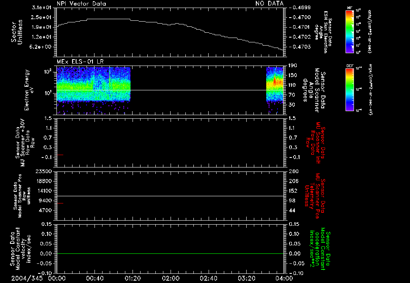Click the "23500" scanner position tick
410x283 pixels.
(x=43, y=171)
